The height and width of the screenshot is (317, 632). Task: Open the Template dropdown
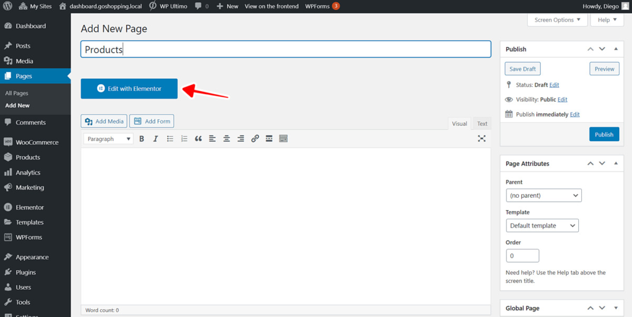pos(542,225)
